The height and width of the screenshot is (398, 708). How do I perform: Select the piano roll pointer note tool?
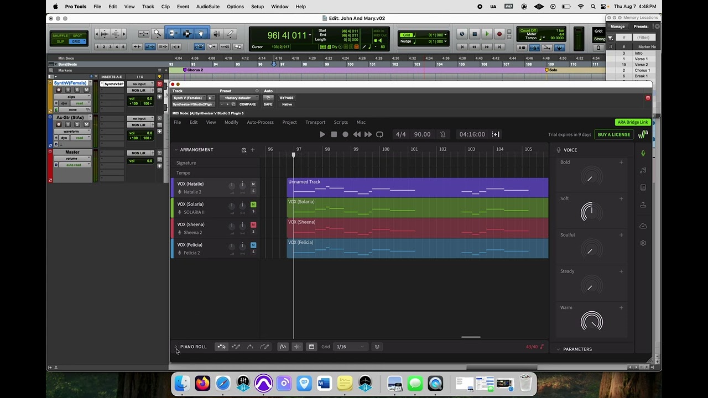coord(221,347)
